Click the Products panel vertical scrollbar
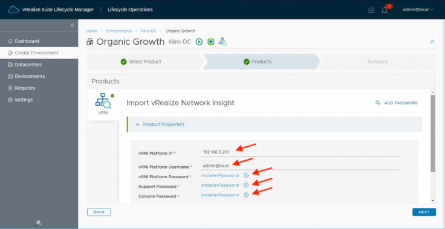This screenshot has width=445, height=229. (x=433, y=134)
